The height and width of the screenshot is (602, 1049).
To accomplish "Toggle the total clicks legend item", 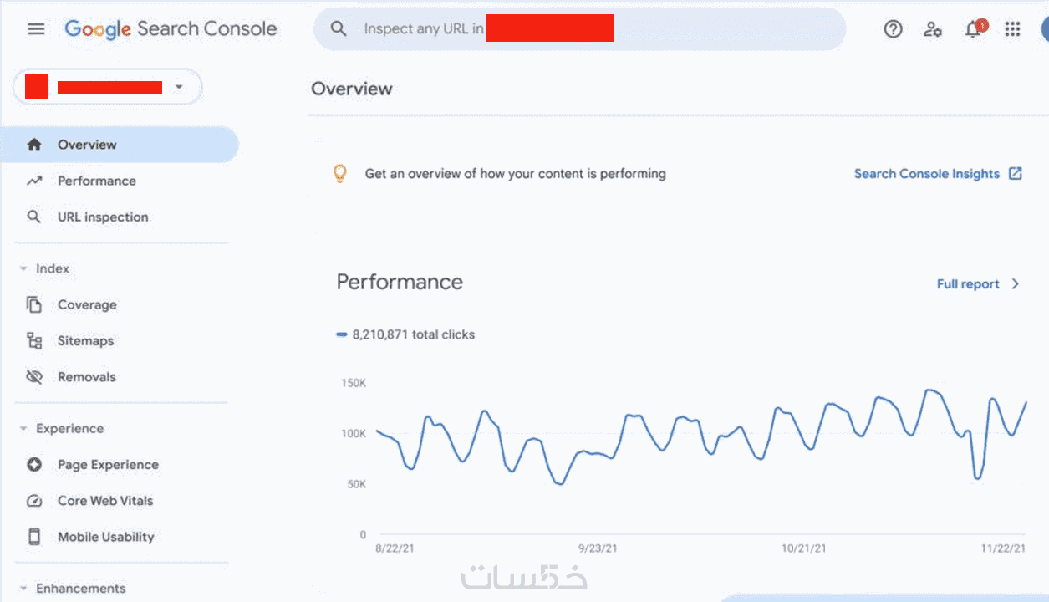I will coord(405,334).
